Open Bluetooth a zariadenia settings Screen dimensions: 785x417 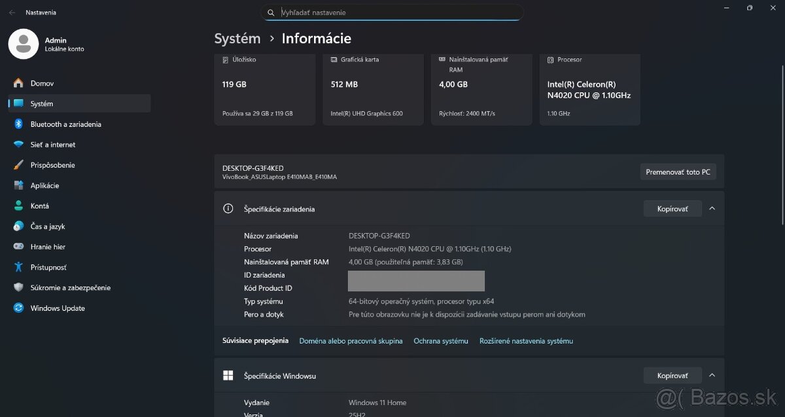click(x=80, y=124)
